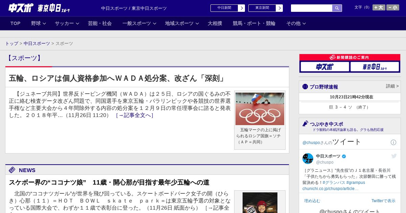Click the 中日スポーツ breadcrumb link
Image resolution: width=406 pixels, height=213 pixels.
point(37,44)
